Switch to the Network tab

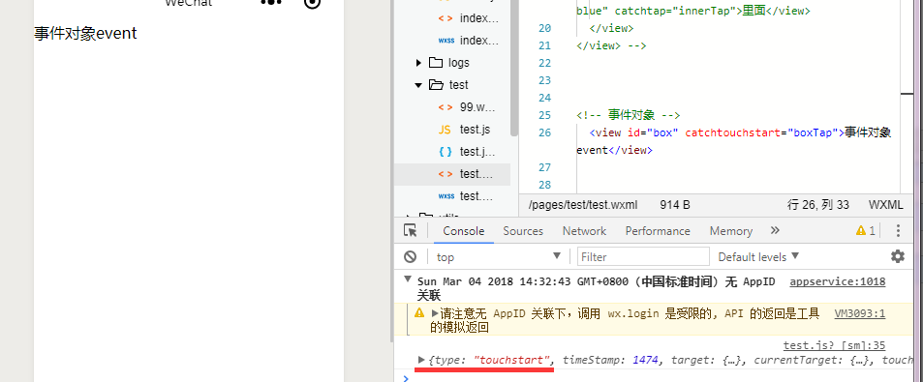pyautogui.click(x=584, y=231)
